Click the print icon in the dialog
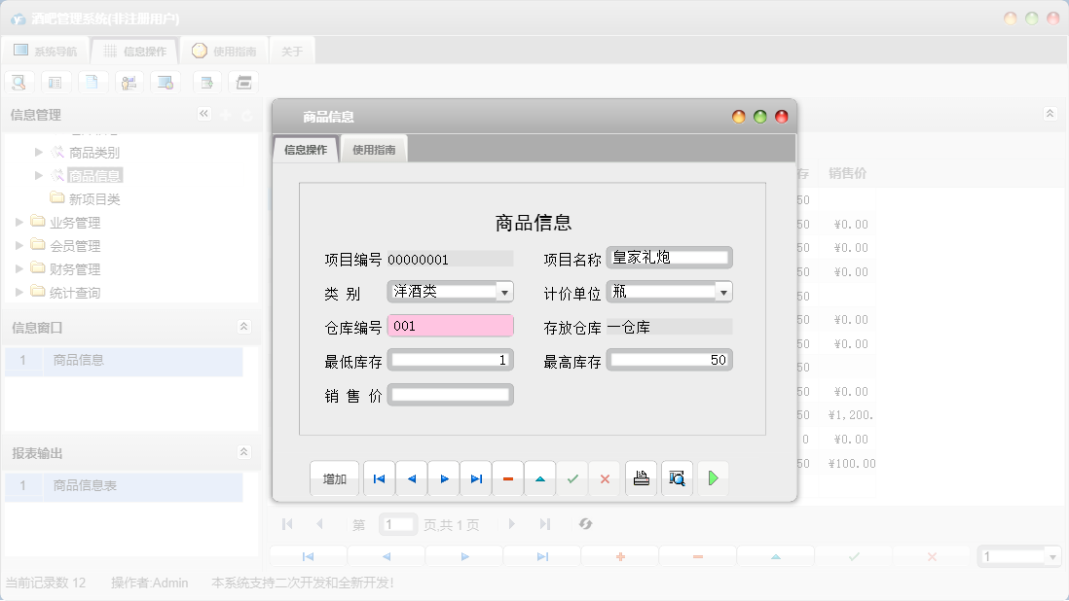Image resolution: width=1069 pixels, height=601 pixels. (641, 477)
